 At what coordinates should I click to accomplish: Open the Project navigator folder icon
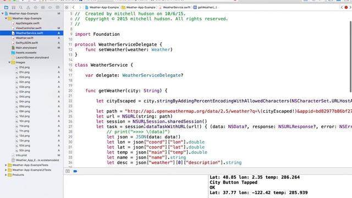[6, 7]
